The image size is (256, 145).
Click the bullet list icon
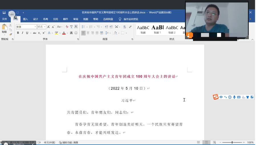click(x=83, y=27)
